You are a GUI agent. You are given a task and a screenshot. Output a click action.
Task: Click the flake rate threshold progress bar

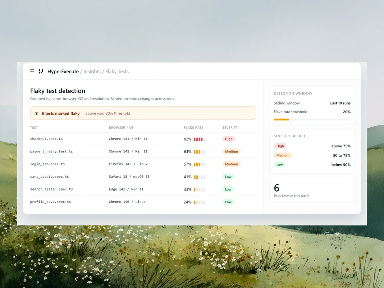312,119
